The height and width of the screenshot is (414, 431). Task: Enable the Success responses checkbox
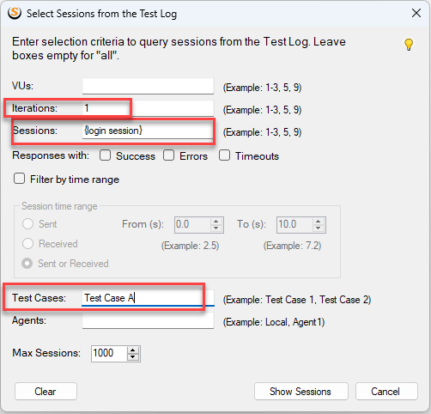105,155
